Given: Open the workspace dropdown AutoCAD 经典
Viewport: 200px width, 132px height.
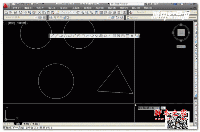Looking at the screenshot, I should (21, 17).
